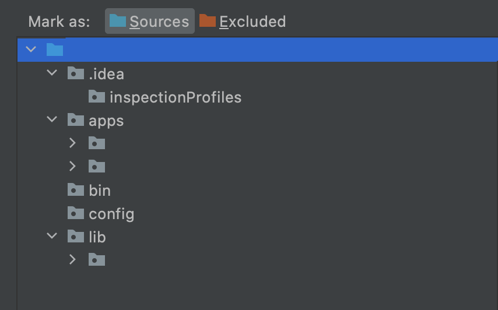Select the inspectionProfiles tree item
Viewport: 498px width, 310px height.
pos(175,97)
